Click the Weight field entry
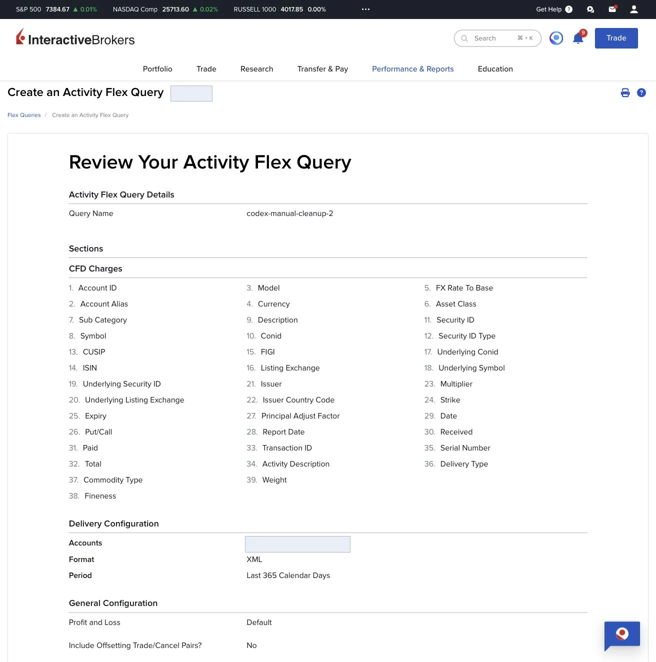656x662 pixels. (x=274, y=480)
